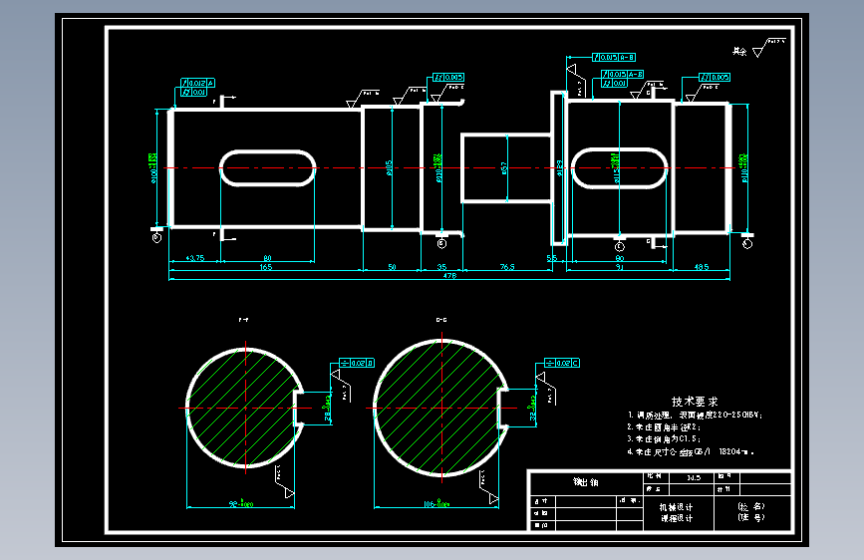Click the 机械设计 title block text

click(x=677, y=507)
